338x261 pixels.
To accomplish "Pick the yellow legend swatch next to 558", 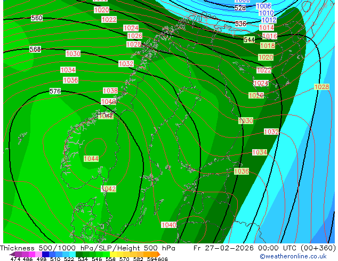I will point(113,254).
